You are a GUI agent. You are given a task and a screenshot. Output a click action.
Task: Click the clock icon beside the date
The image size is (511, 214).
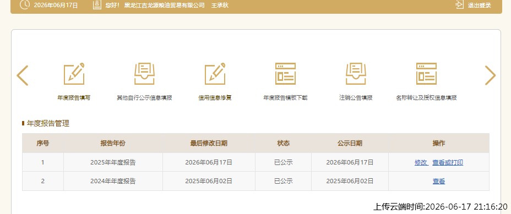(x=24, y=4)
